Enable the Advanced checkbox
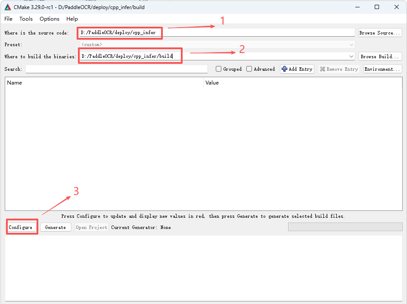407x304 pixels. (249, 69)
